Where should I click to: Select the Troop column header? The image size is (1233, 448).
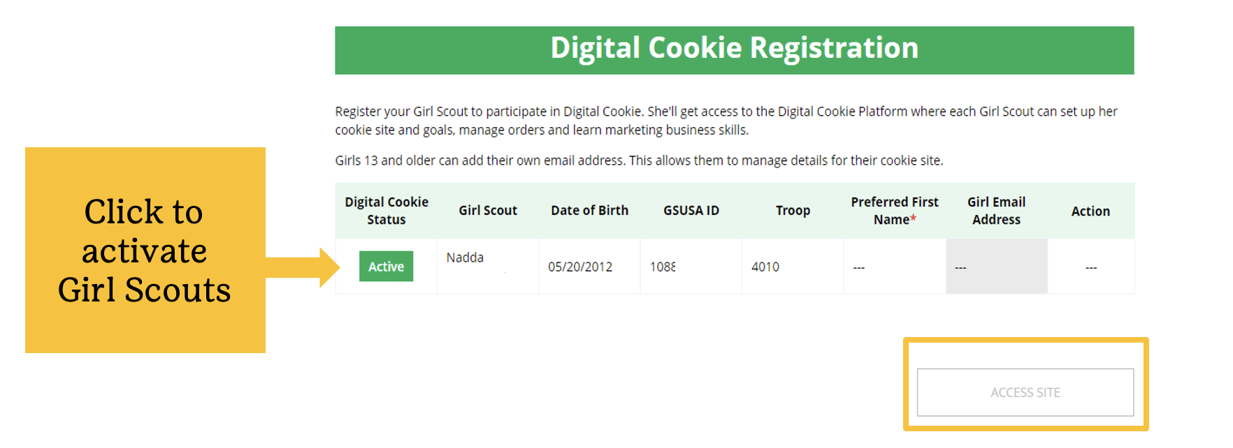[793, 210]
